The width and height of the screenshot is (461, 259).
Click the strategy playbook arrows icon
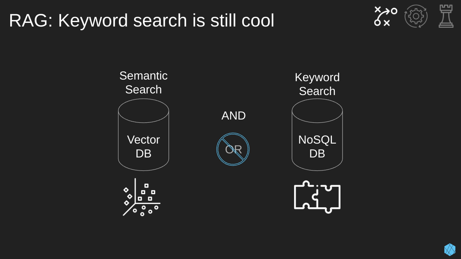point(386,16)
